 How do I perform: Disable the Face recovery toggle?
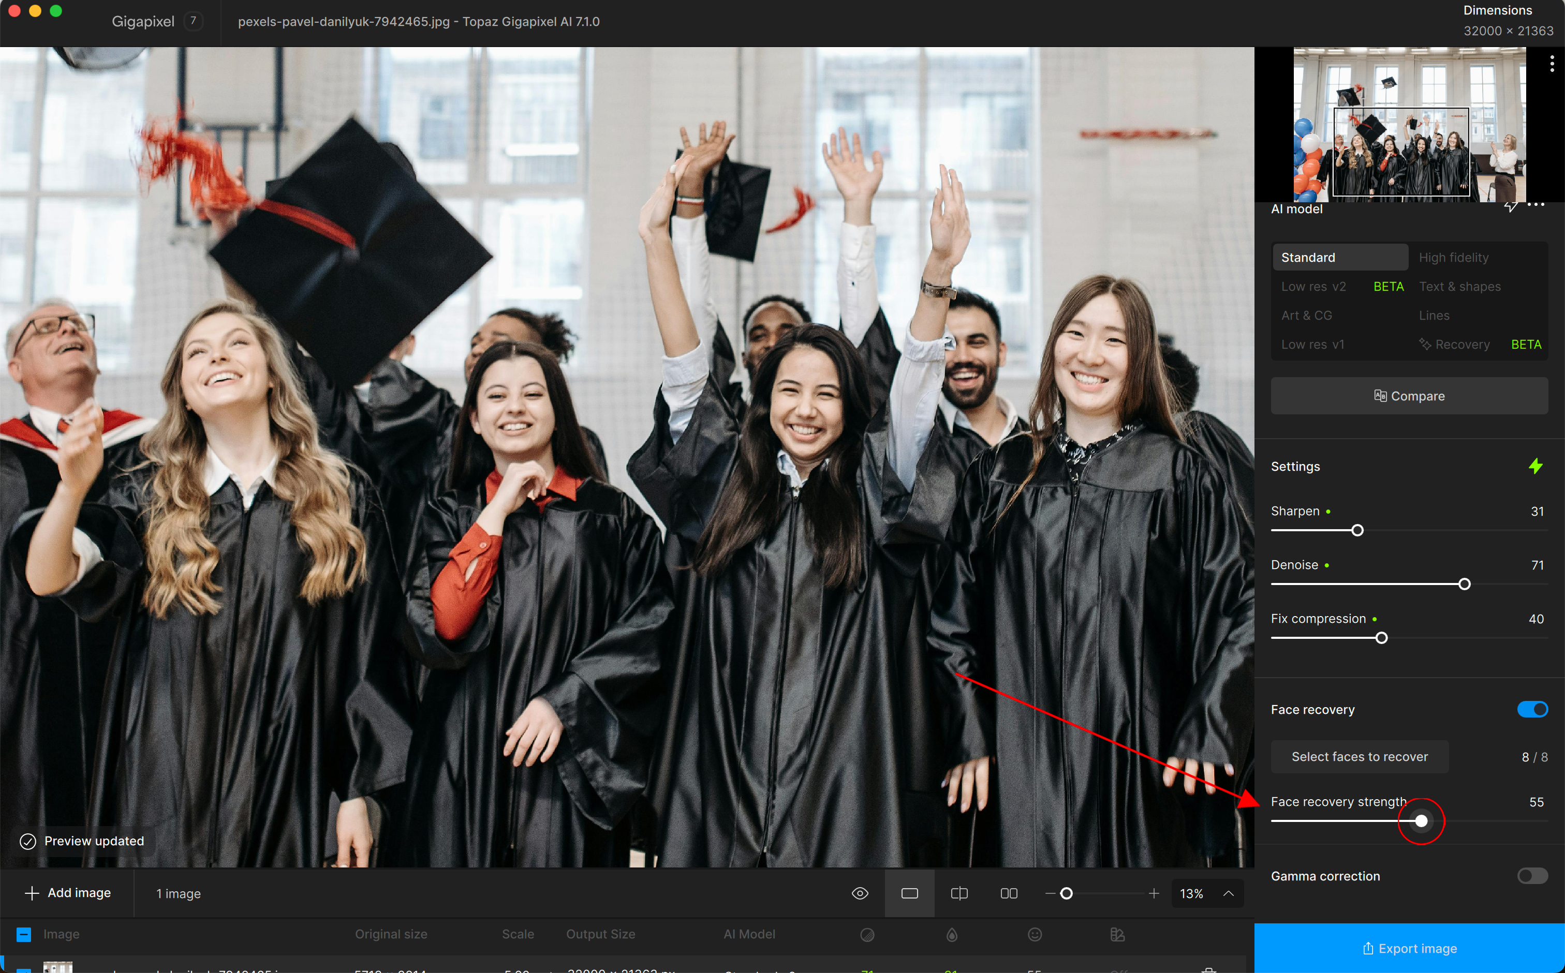point(1532,709)
